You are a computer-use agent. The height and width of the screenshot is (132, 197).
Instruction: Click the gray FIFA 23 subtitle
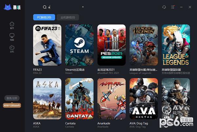37,73
